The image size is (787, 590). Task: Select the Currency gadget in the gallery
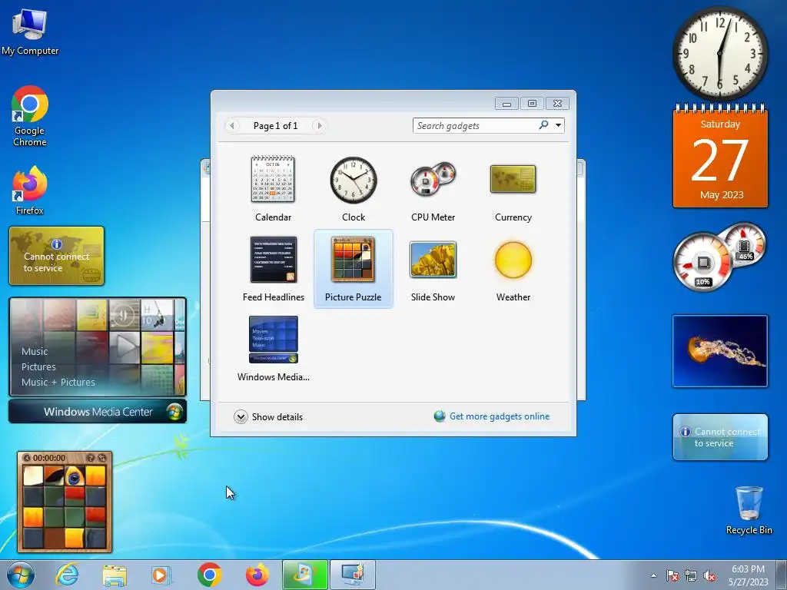(x=513, y=189)
